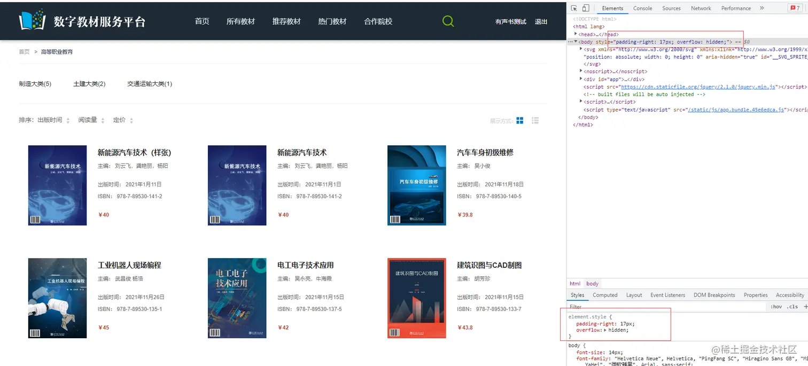808x366 pixels.
Task: Click the 建筑识图与CAD制图 book title
Action: [x=489, y=265]
